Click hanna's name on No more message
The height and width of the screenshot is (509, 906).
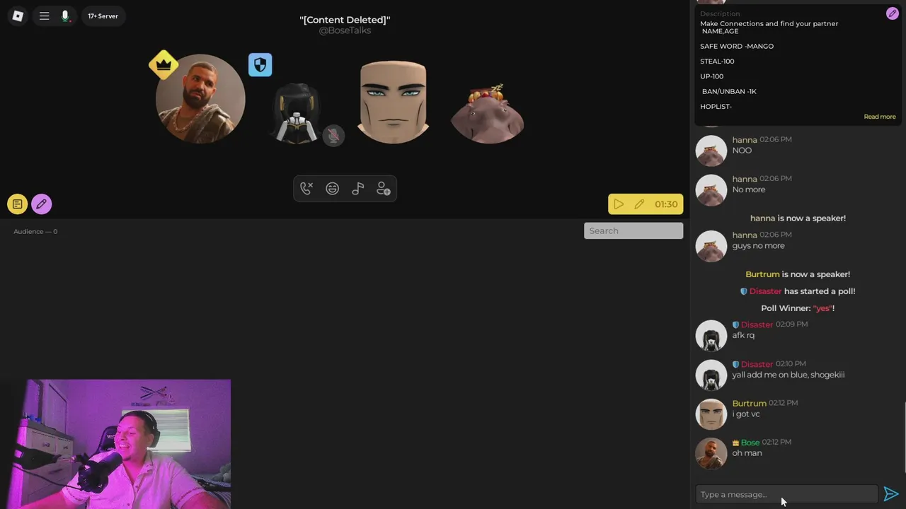click(x=745, y=179)
